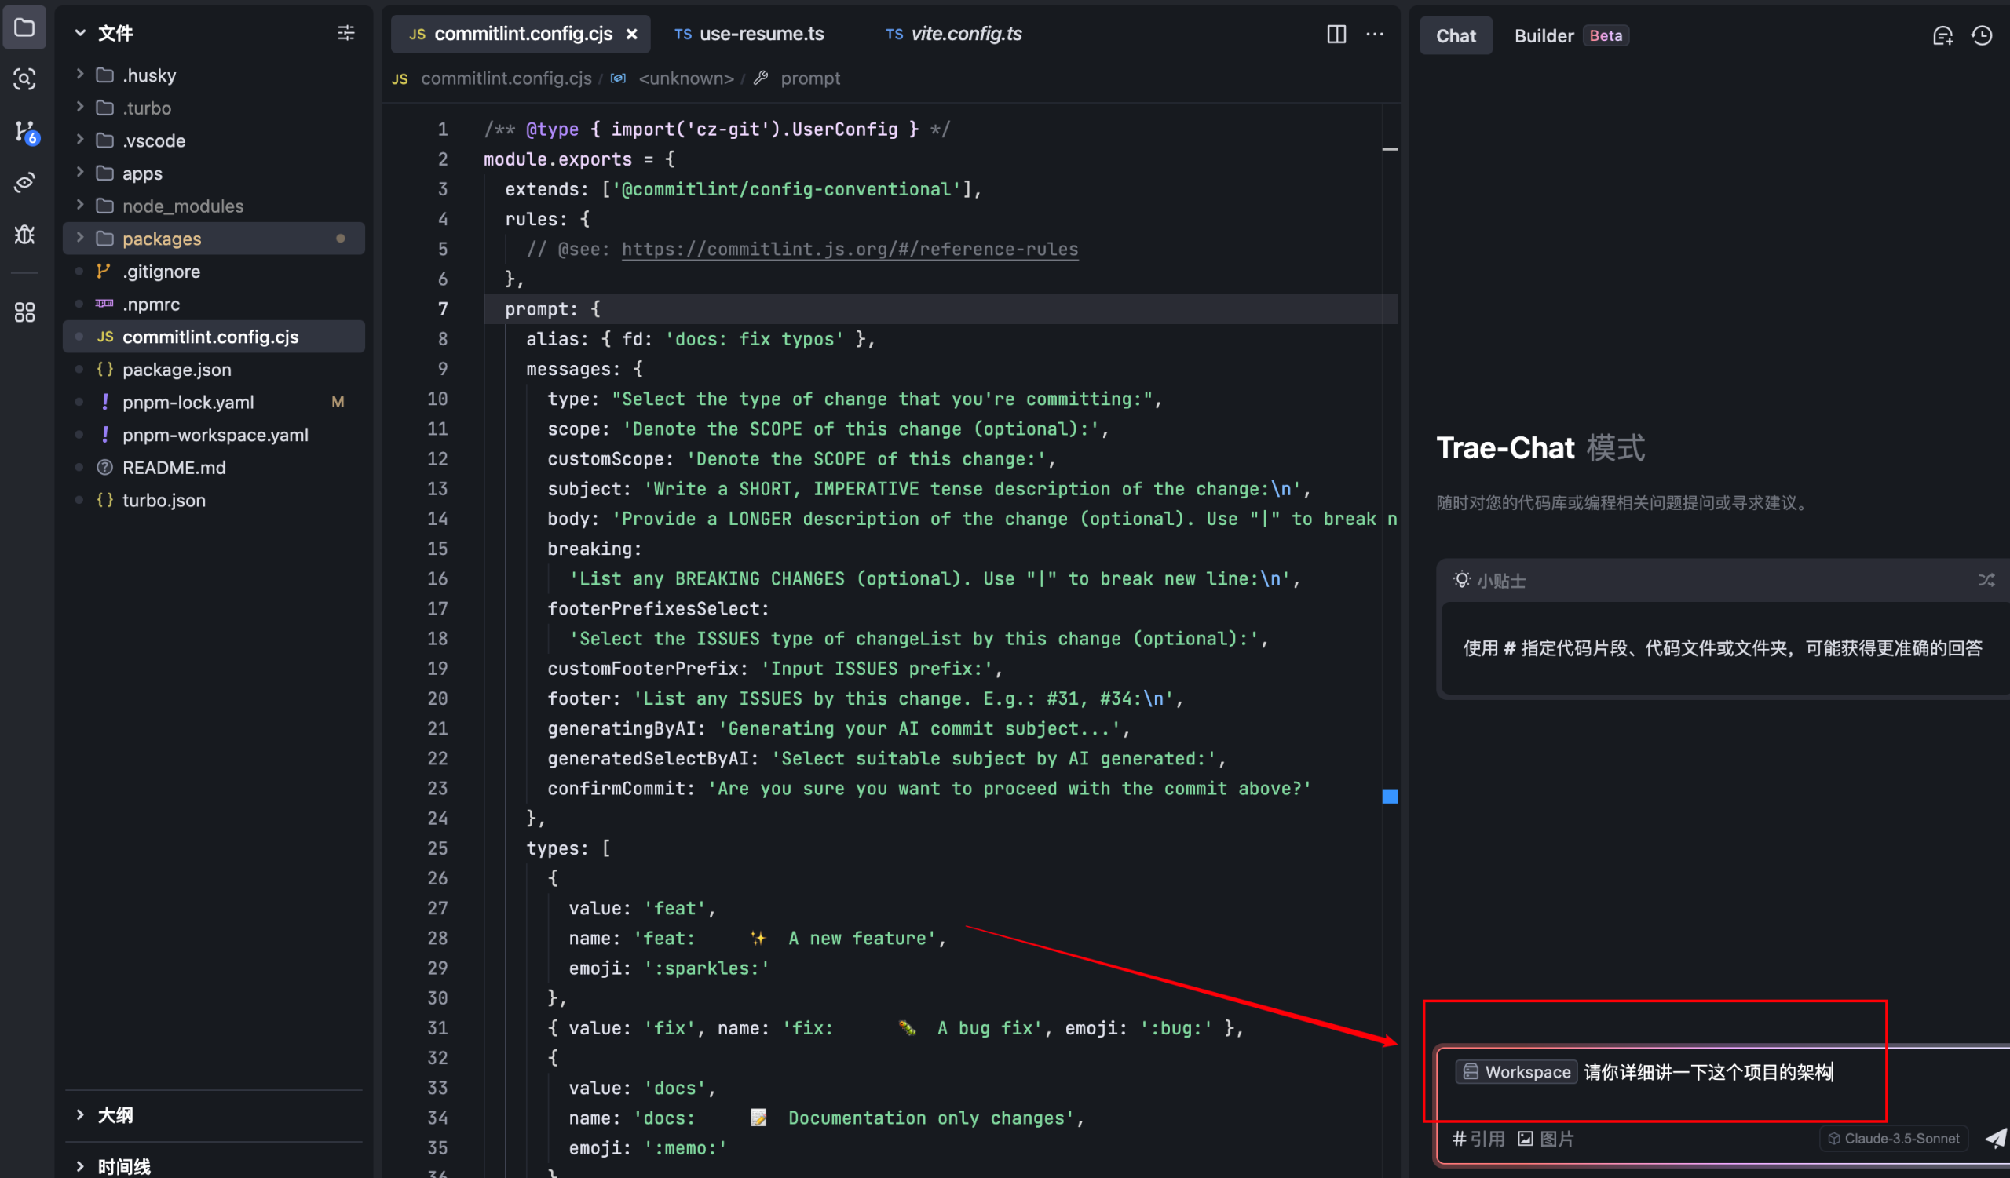Open the commitlint reference-rules link
The height and width of the screenshot is (1178, 2010).
(850, 250)
